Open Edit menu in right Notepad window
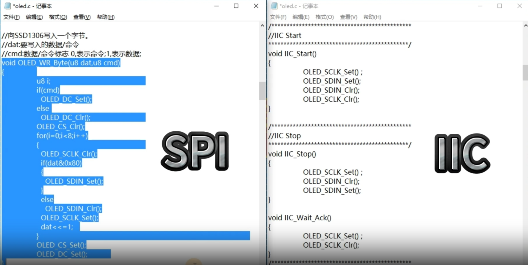 point(301,17)
